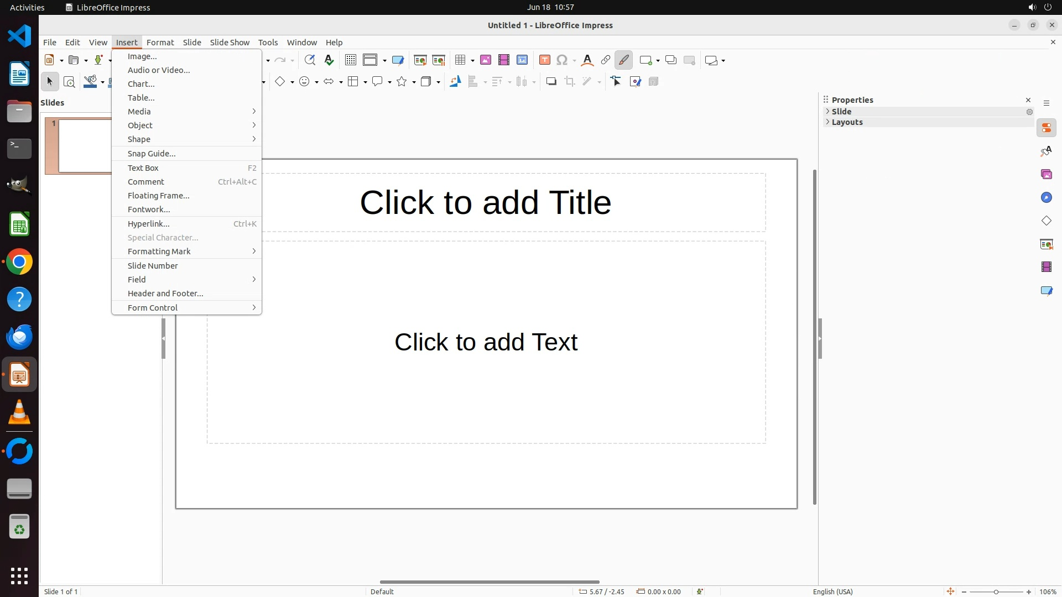Image resolution: width=1062 pixels, height=597 pixels.
Task: Click the 'Click to add Title' placeholder
Action: click(485, 202)
